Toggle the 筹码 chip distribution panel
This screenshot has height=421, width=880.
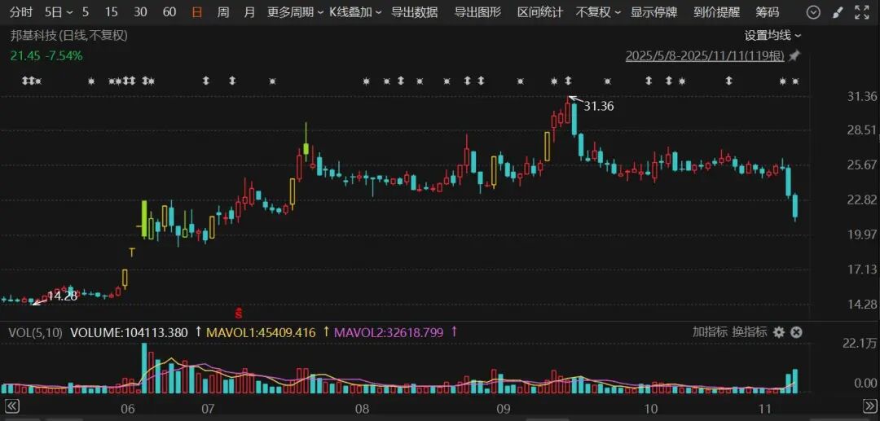click(767, 12)
